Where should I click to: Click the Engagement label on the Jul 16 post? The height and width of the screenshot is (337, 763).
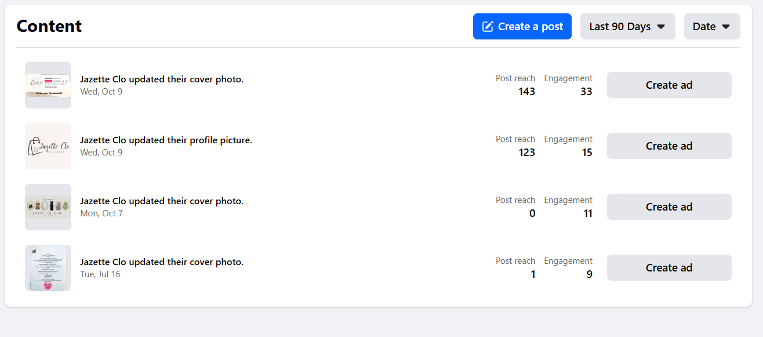click(x=568, y=260)
